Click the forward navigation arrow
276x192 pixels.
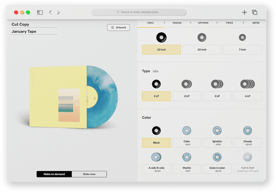click(58, 12)
